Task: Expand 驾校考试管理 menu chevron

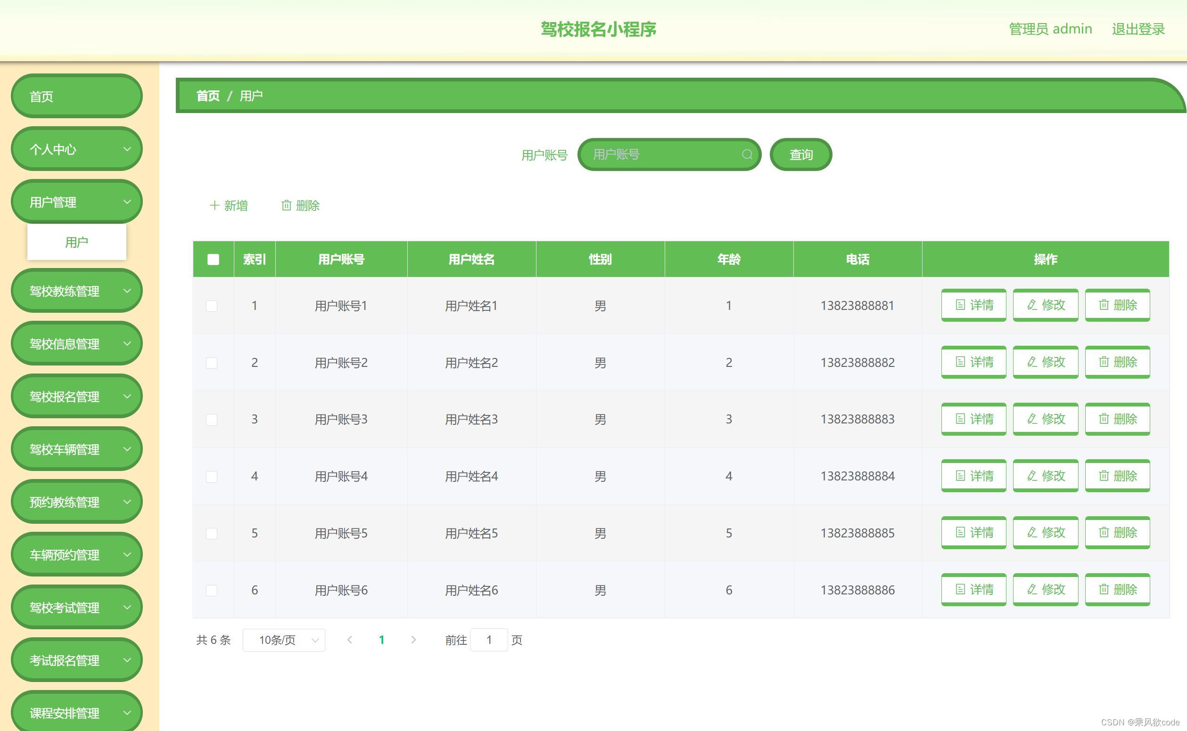Action: pos(127,607)
